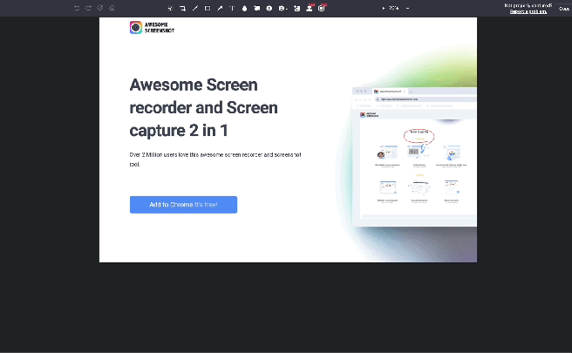Click the Redo arrow icon
Viewport: 572px width, 353px height.
tap(88, 8)
